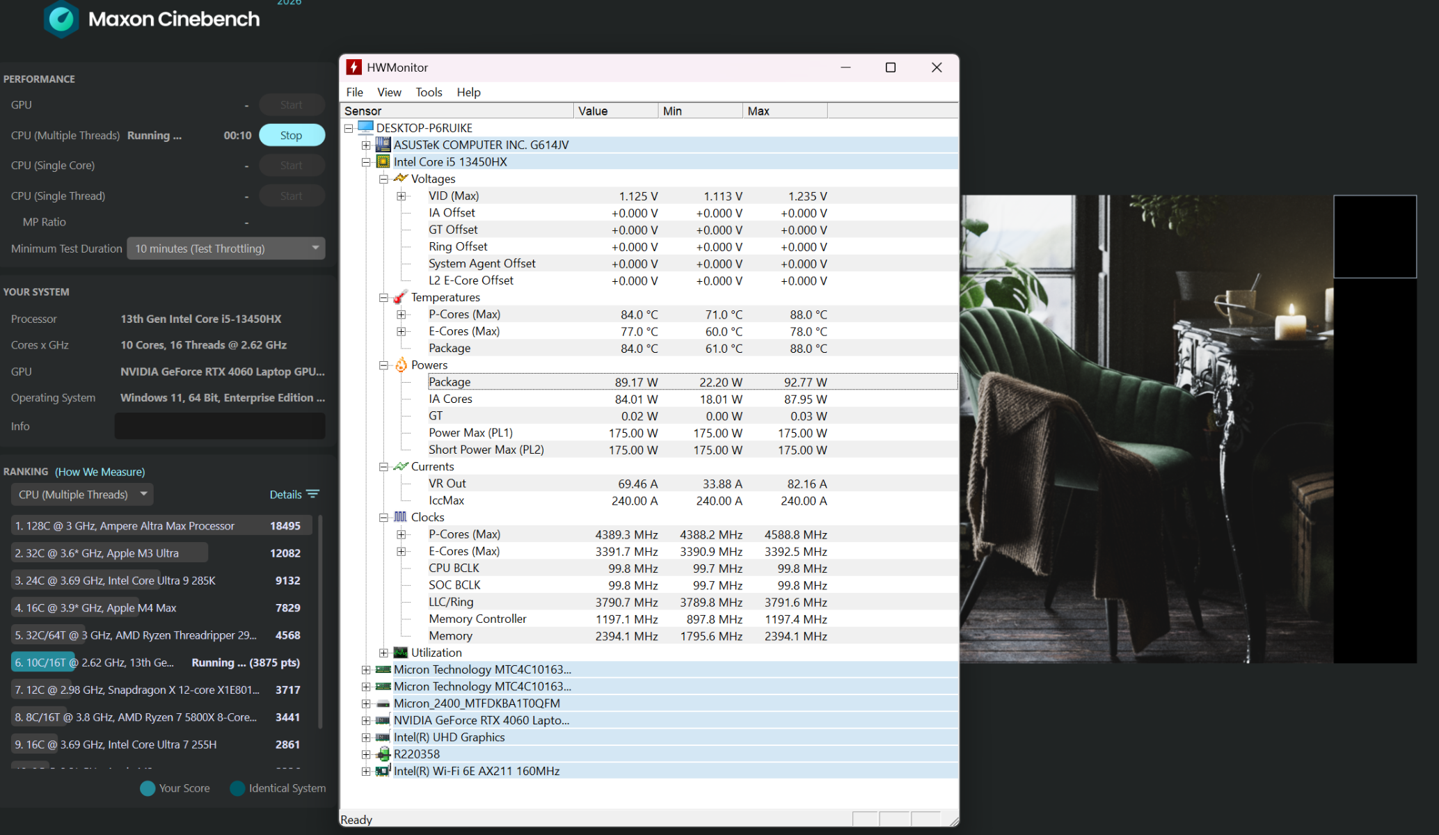
Task: Open the Tools menu in HWMonitor
Action: [429, 92]
